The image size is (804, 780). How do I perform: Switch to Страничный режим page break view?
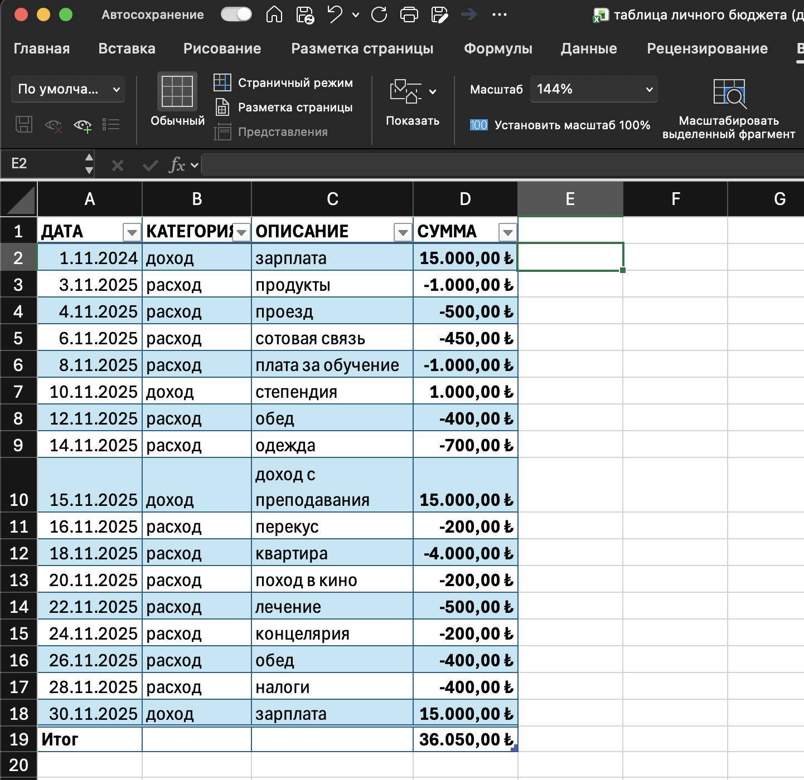point(283,82)
